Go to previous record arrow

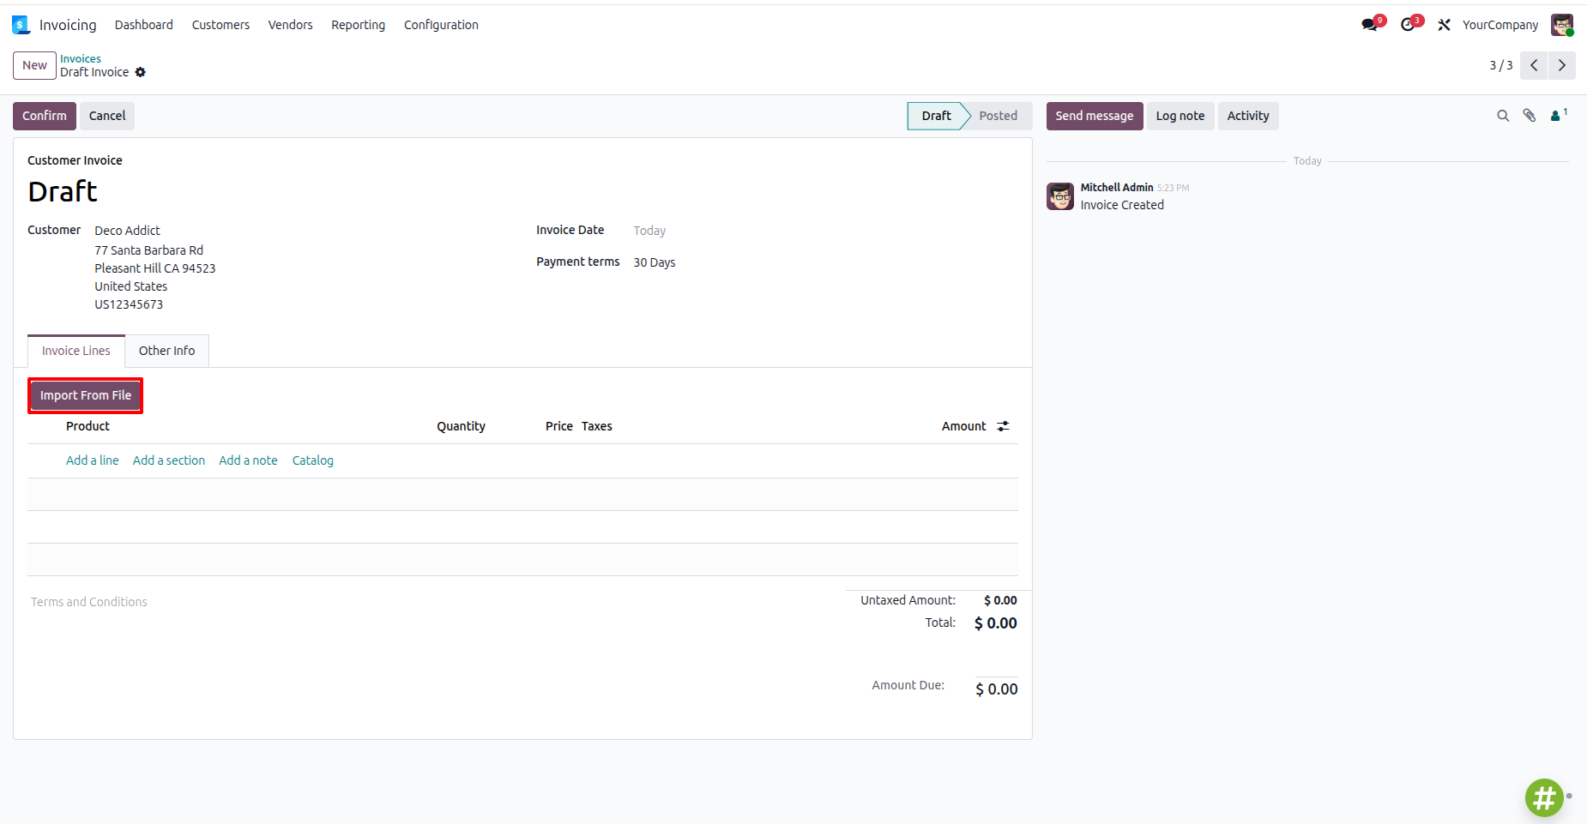click(1534, 65)
